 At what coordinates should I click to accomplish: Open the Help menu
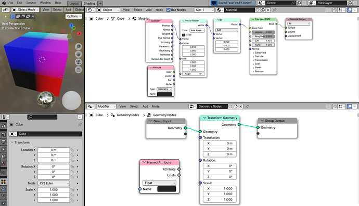point(58,3)
